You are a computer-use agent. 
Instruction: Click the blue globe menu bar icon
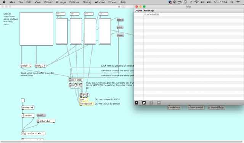170,2
